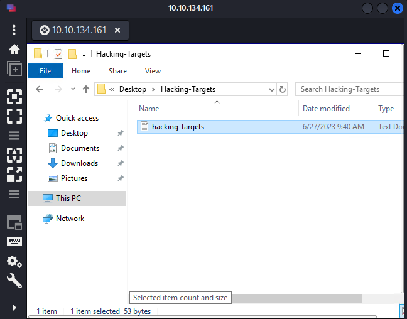This screenshot has height=319, width=407.
Task: Click Desktop in the address breadcrumb
Action: (x=133, y=89)
